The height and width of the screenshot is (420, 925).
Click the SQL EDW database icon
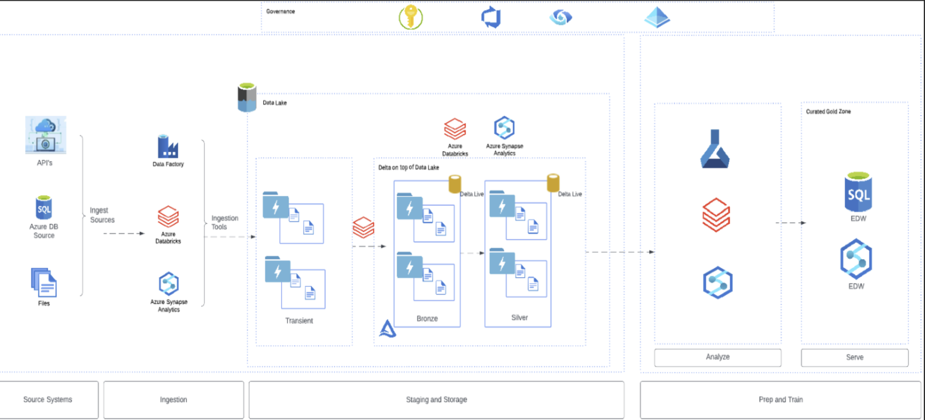[858, 193]
